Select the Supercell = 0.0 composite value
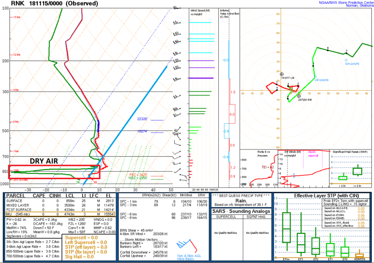The image size is (374, 263). (x=81, y=238)
